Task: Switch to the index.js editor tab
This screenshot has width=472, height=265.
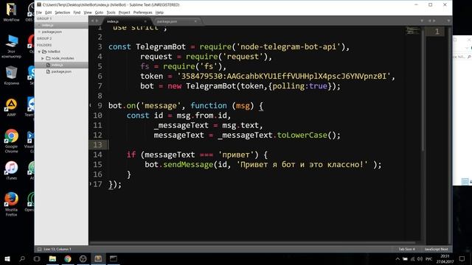Action: 126,21
